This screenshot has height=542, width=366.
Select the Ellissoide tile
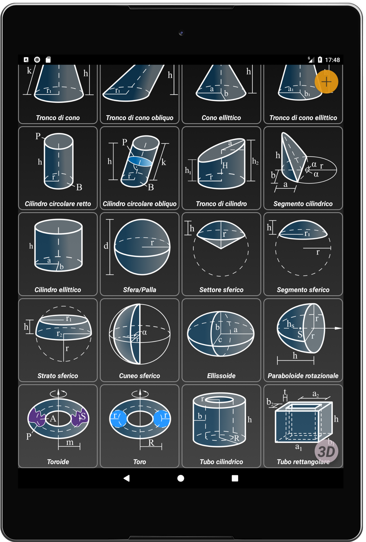pyautogui.click(x=221, y=340)
